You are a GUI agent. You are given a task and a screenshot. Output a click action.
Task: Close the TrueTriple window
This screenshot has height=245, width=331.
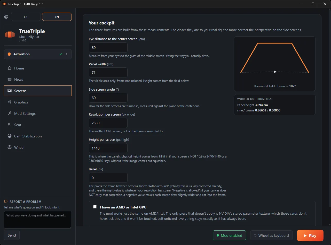tap(325, 4)
